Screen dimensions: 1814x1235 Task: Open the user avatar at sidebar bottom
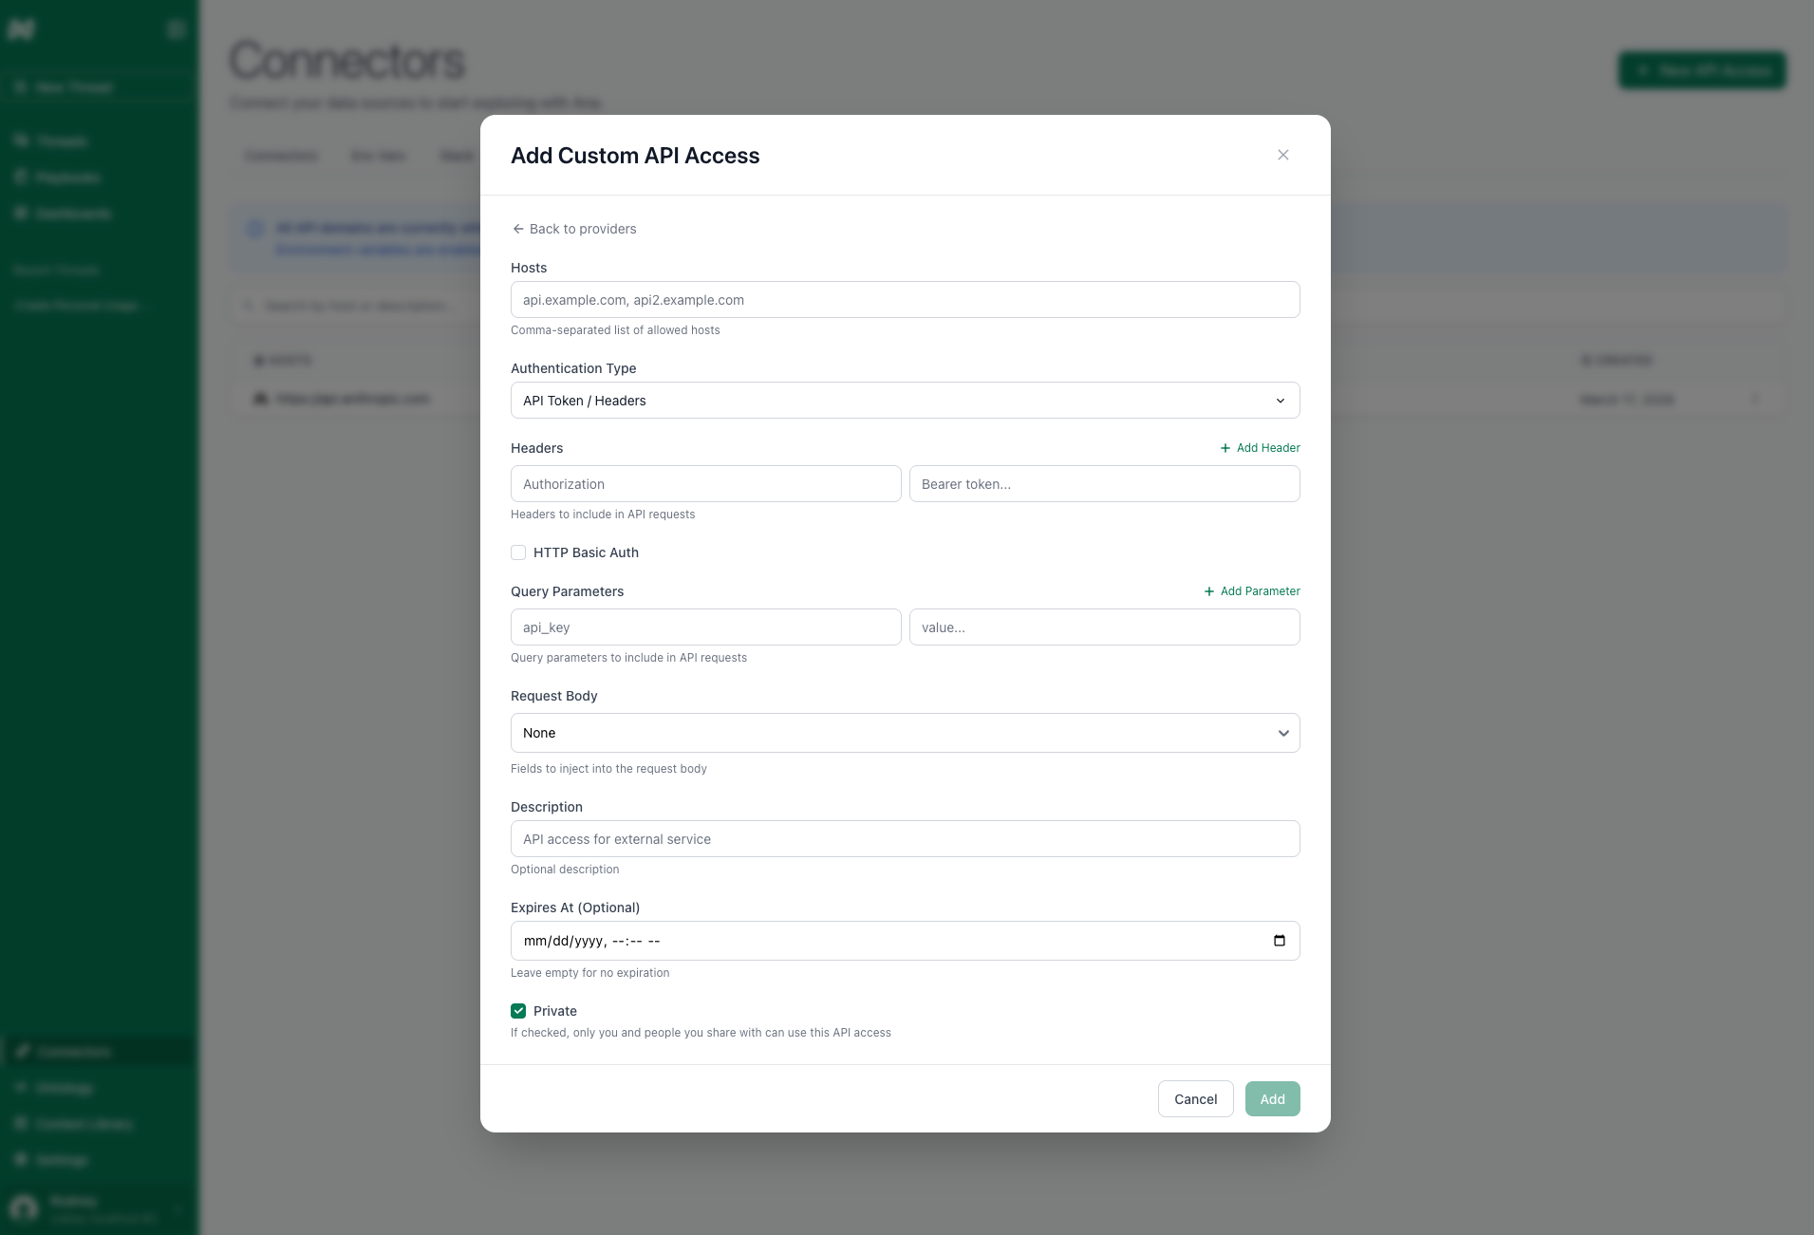[23, 1207]
